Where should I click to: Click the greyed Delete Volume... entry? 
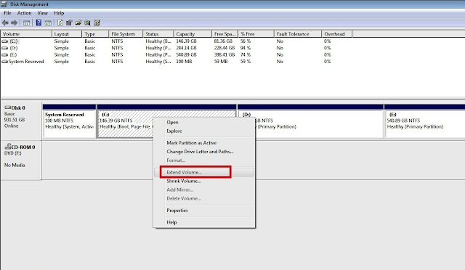[x=204, y=199]
